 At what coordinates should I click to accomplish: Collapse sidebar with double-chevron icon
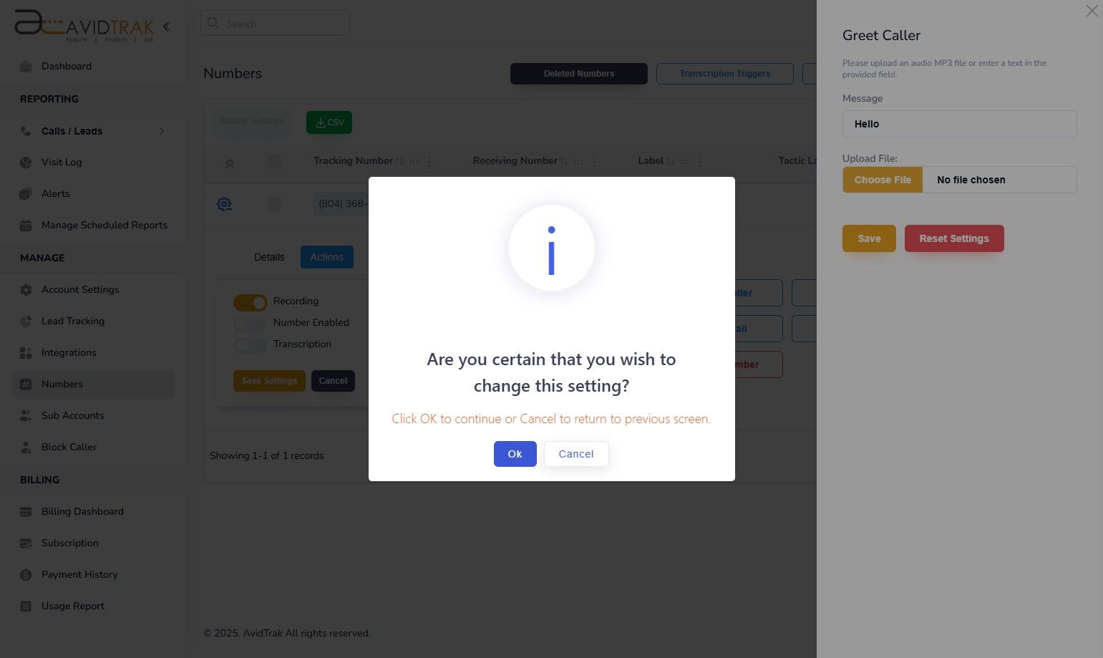coord(166,26)
